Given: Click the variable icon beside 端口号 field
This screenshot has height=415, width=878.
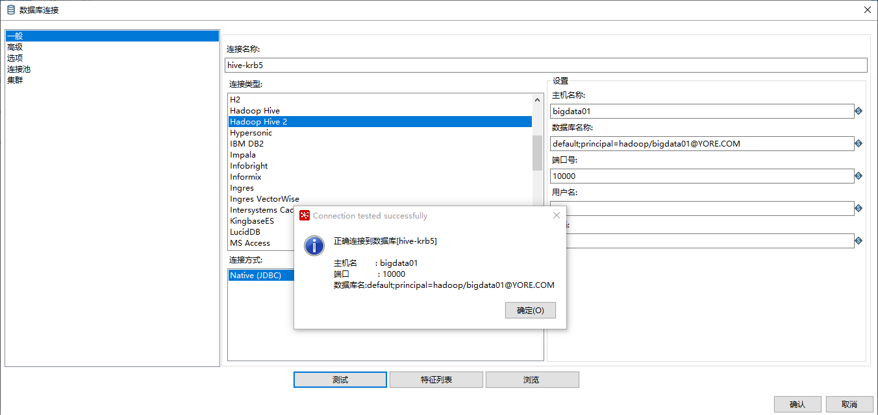Looking at the screenshot, I should coord(859,176).
